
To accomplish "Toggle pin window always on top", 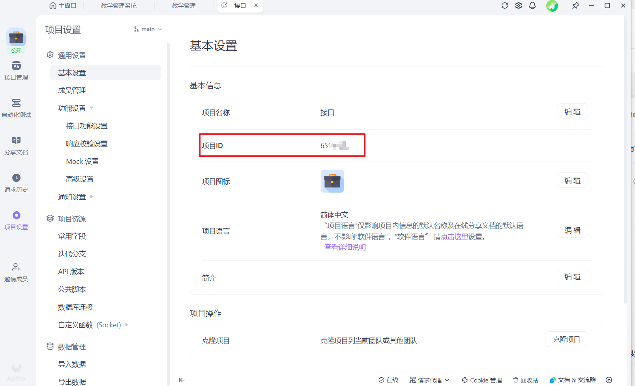I will tap(576, 6).
